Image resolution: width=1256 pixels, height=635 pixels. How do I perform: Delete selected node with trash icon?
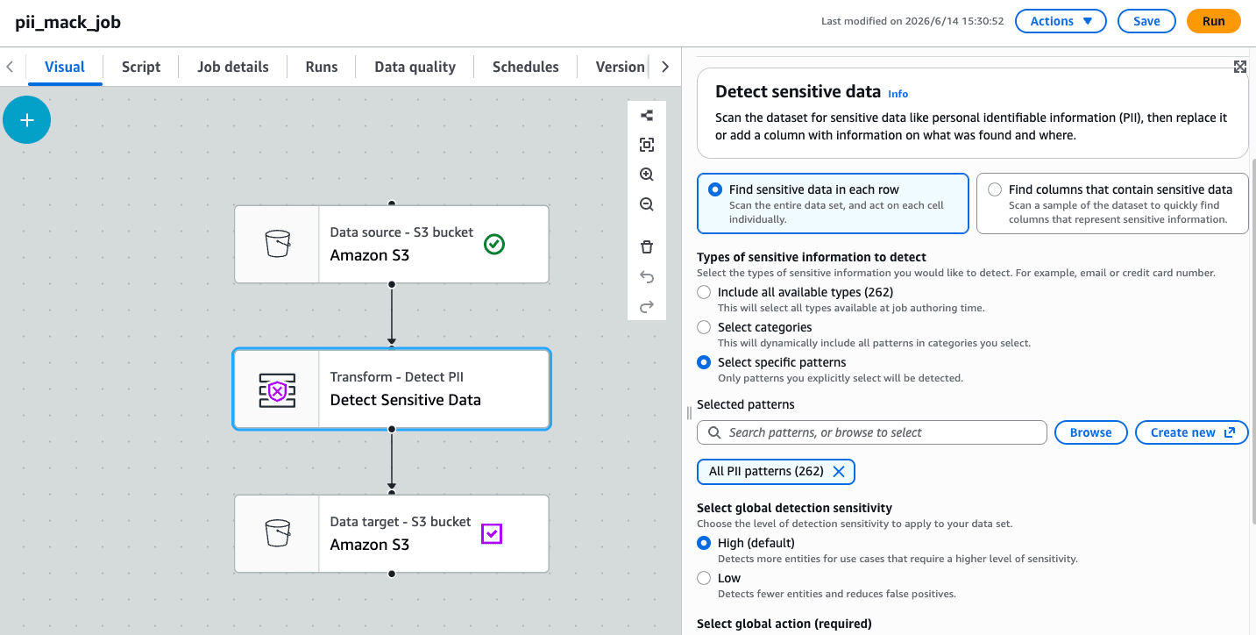tap(647, 246)
